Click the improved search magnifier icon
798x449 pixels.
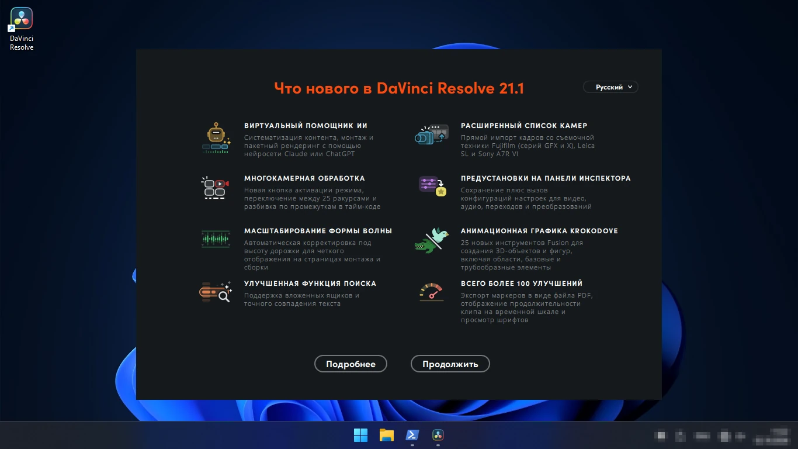[216, 291]
